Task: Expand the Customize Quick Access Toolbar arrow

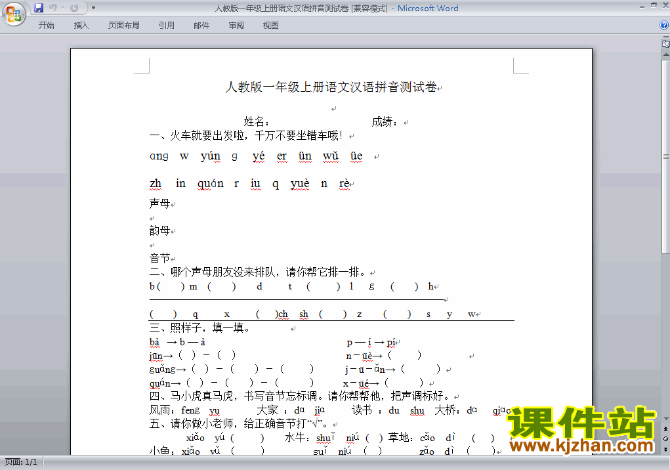Action: 94,8
